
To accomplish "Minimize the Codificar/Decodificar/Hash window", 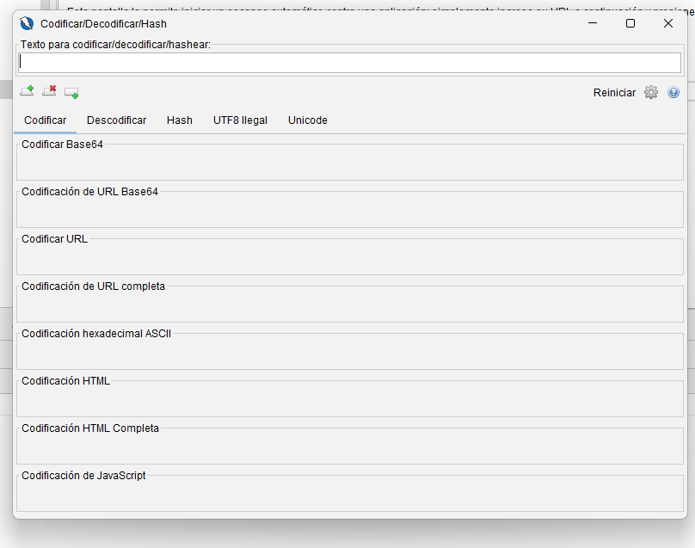I will (x=593, y=23).
